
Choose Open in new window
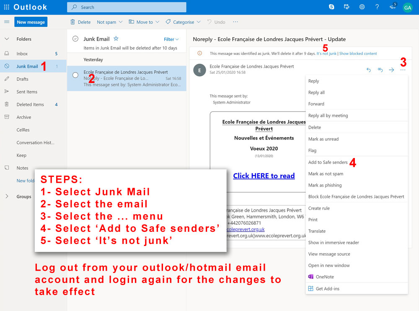[357, 265]
